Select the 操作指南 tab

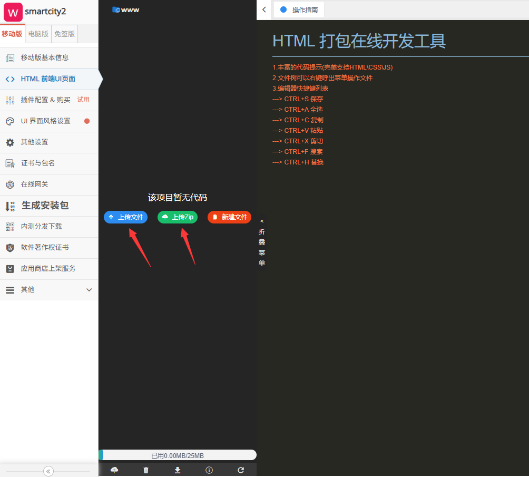[x=299, y=9]
